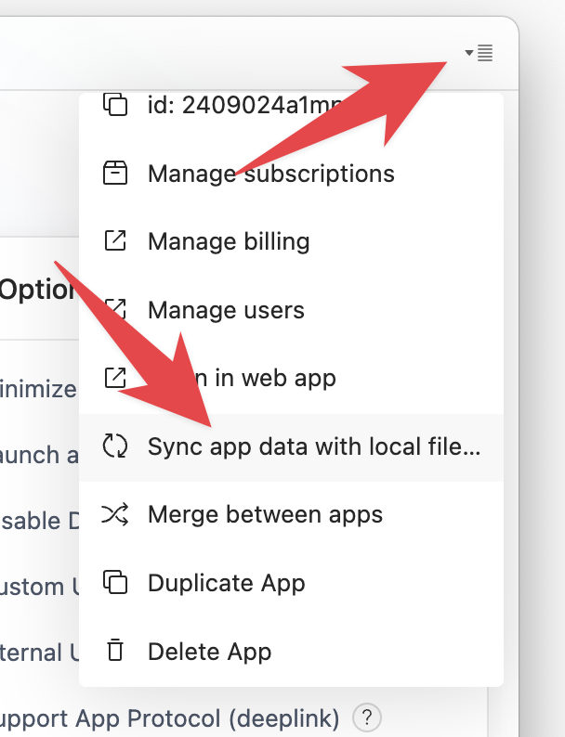Click the circular sync arrows icon
Viewport: 565px width, 737px height.
coord(115,446)
